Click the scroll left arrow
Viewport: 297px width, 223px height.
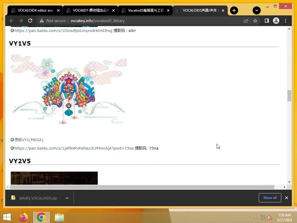pyautogui.click(x=8, y=187)
